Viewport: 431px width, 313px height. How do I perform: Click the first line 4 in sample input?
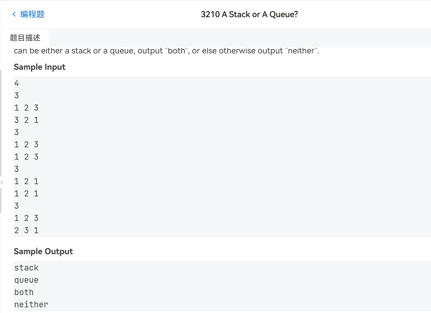point(16,83)
